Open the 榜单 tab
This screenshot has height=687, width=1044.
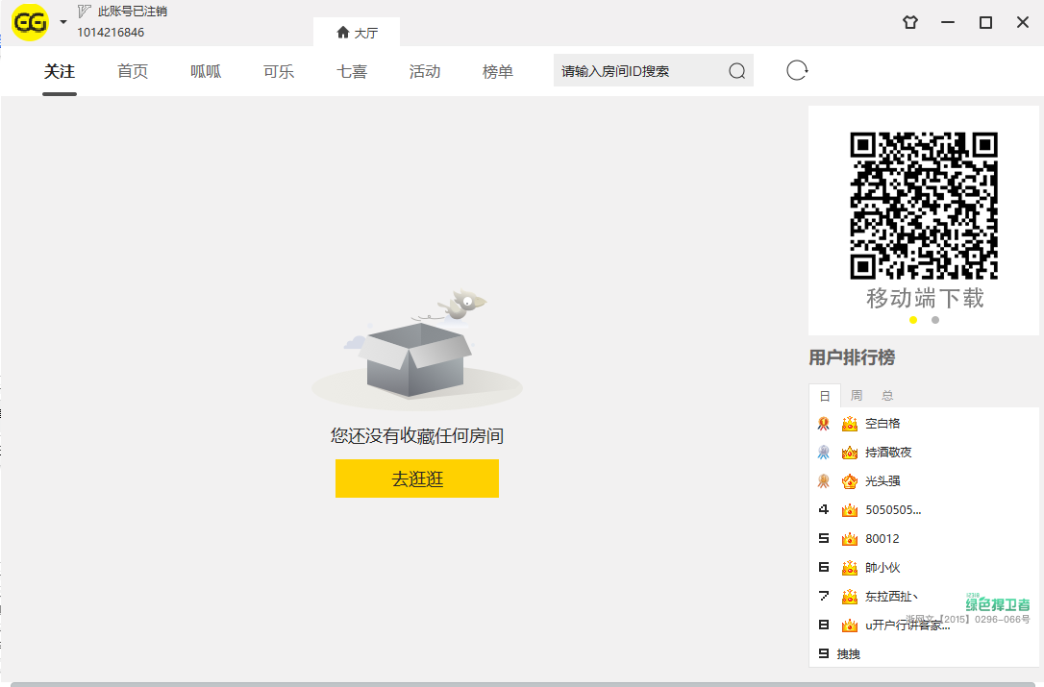[497, 71]
